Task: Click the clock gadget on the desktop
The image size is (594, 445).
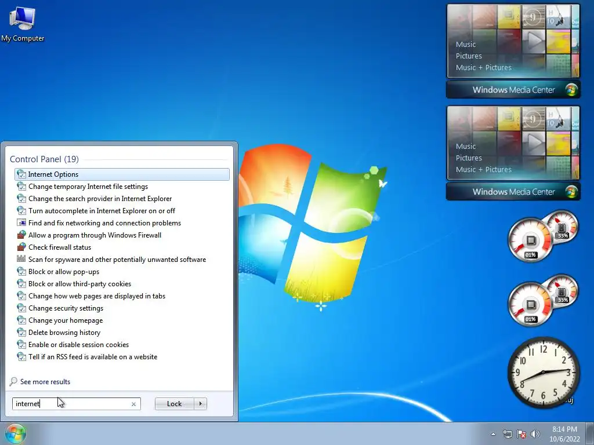Action: coord(543,373)
